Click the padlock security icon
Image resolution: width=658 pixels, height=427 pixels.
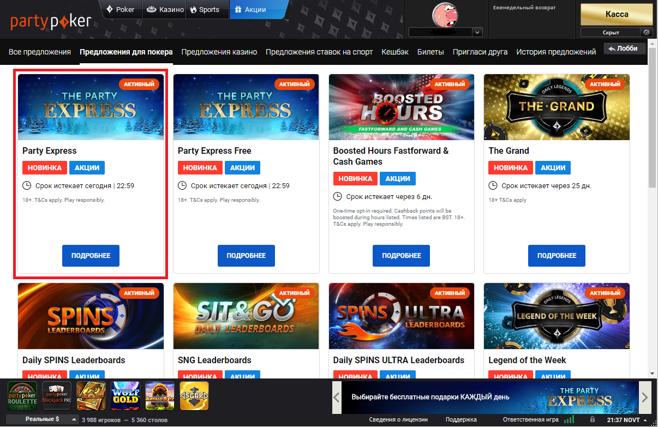point(593,420)
